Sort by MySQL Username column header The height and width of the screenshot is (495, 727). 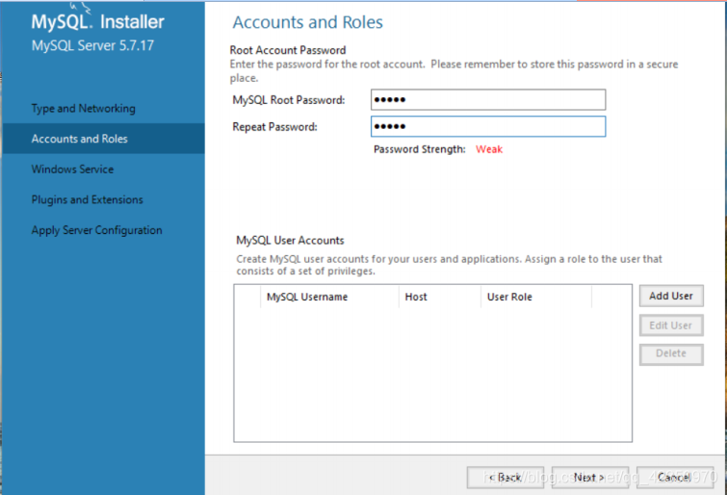(x=329, y=297)
